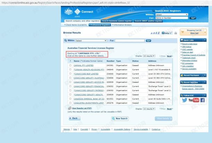Open Check Name Availability submenu
Image resolution: width=212 pixels, height=143 pixels.
76,25
